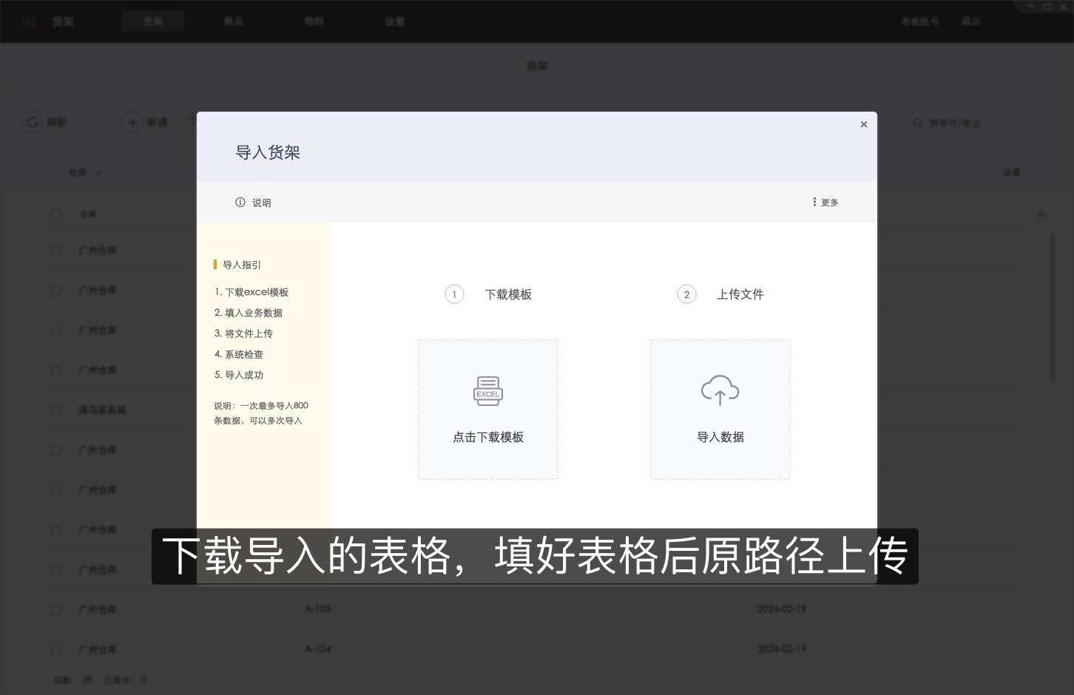
Task: Click the cloud upload icon
Action: tap(720, 390)
